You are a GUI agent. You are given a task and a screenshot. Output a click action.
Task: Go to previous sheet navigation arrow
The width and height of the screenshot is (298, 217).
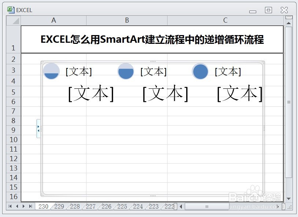17,206
